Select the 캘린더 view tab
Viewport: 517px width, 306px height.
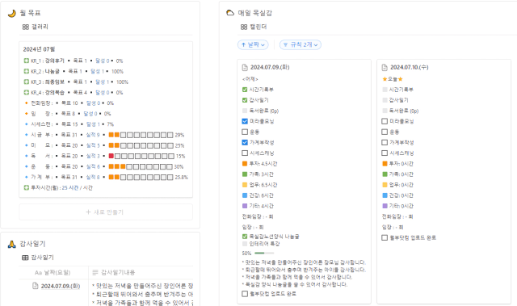click(254, 27)
